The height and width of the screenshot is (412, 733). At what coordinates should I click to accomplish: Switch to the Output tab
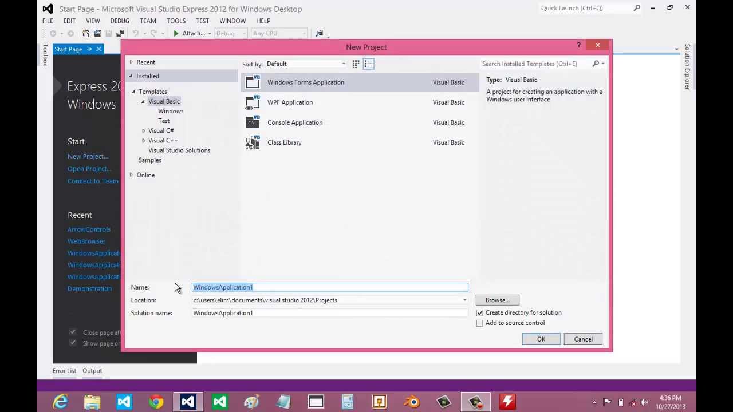tap(92, 371)
